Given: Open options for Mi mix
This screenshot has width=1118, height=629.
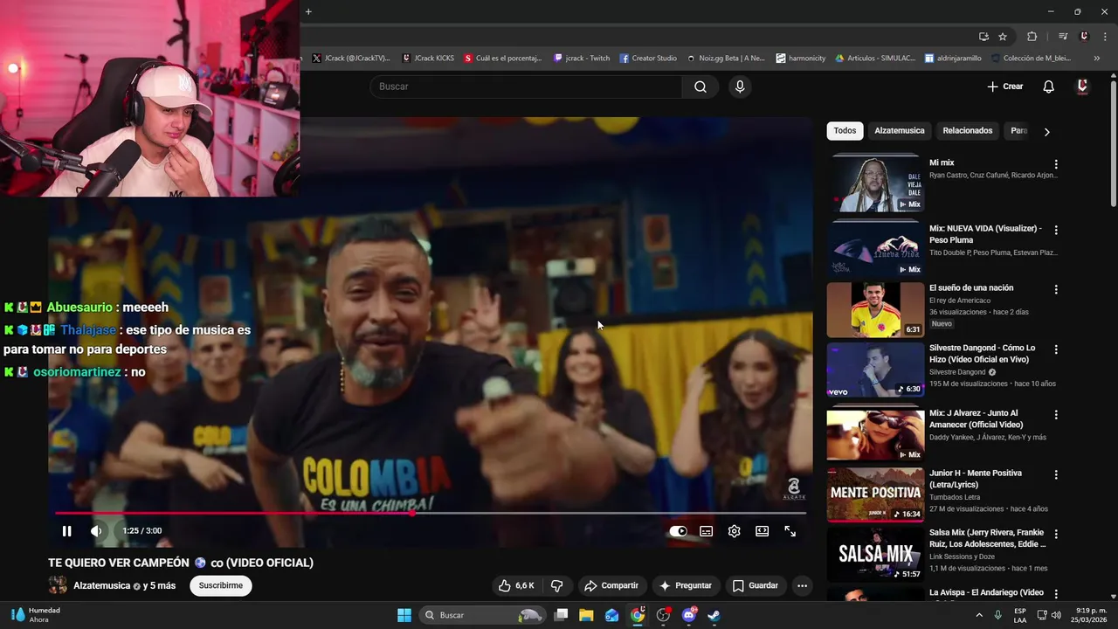Looking at the screenshot, I should (1056, 164).
